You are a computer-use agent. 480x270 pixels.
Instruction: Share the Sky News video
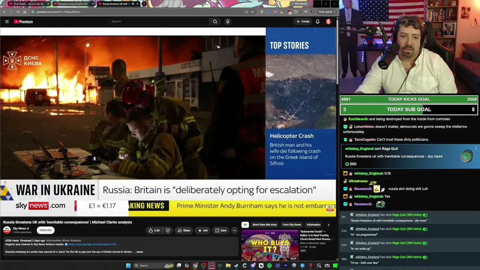pyautogui.click(x=184, y=231)
